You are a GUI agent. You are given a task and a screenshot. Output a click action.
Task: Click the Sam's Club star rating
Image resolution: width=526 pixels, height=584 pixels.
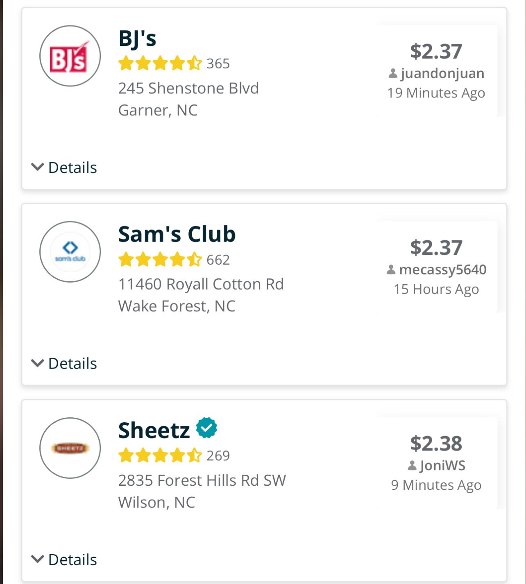coord(160,260)
